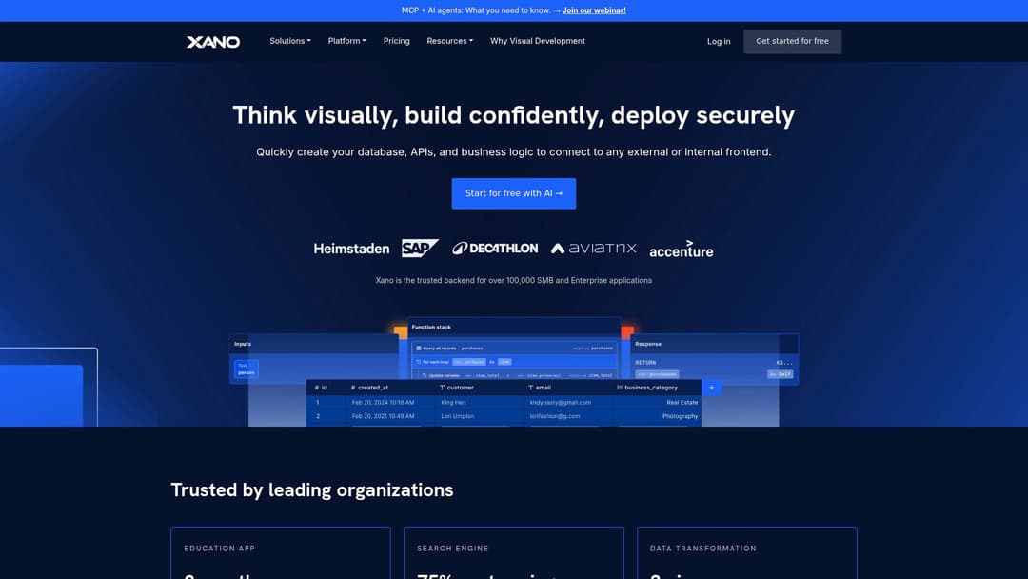Viewport: 1028px width, 579px height.
Task: Click the Photography category cell
Action: click(x=680, y=416)
